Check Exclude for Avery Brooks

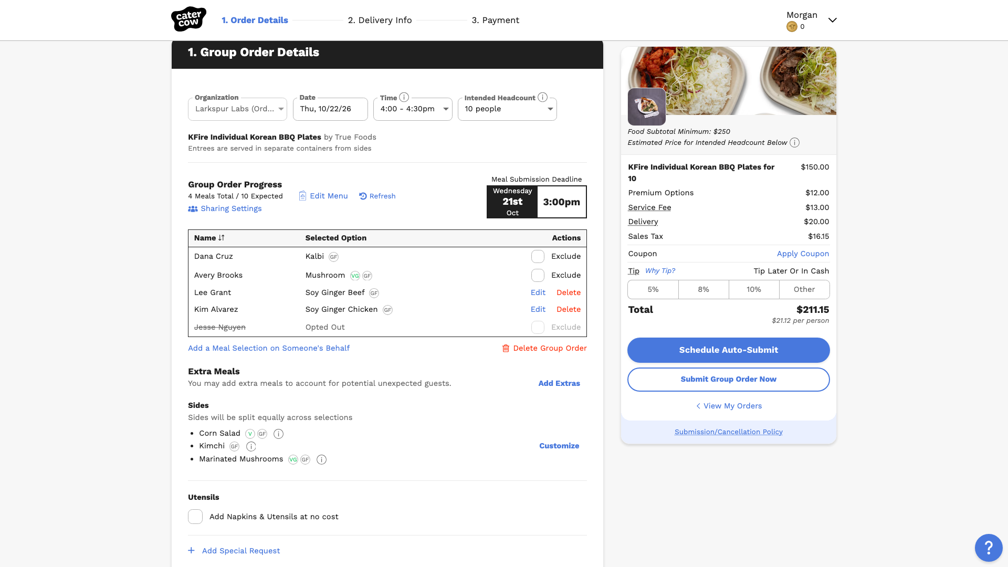(x=538, y=275)
